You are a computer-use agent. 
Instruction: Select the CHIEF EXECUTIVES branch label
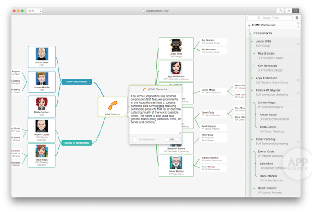[x=77, y=81]
